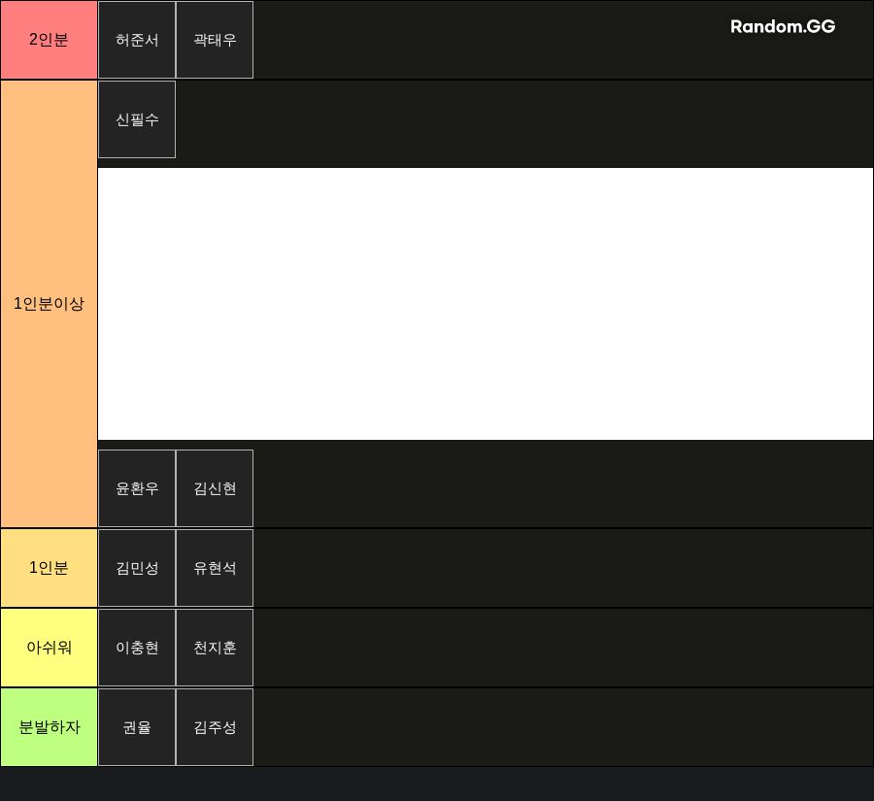Screen dimensions: 874x801
Task: Click the red 2인분 tier label
Action: [49, 40]
